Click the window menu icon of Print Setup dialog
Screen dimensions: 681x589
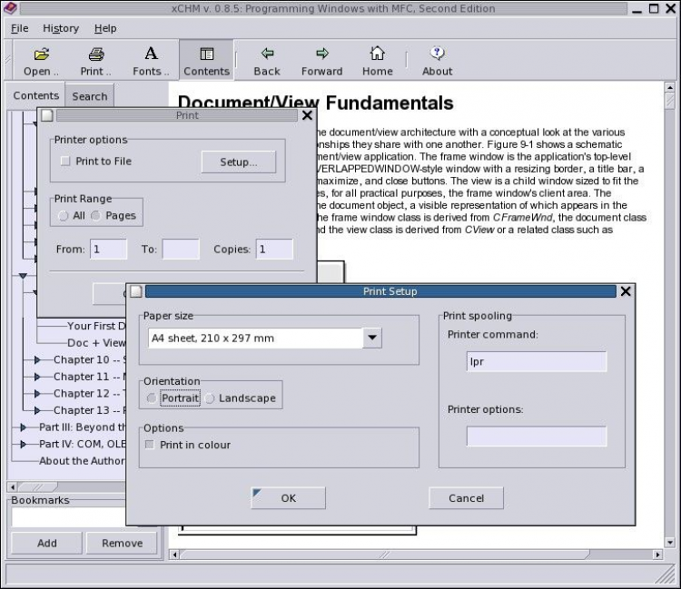tap(136, 291)
